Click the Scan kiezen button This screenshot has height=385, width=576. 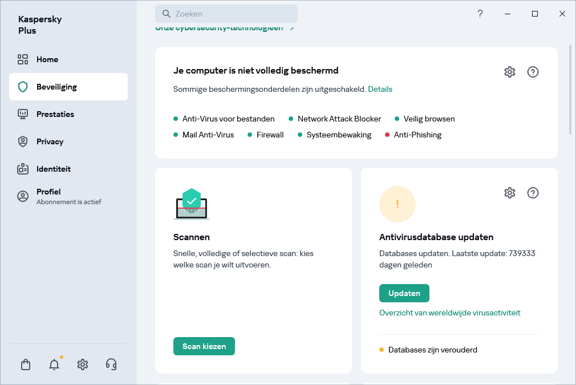click(x=204, y=346)
